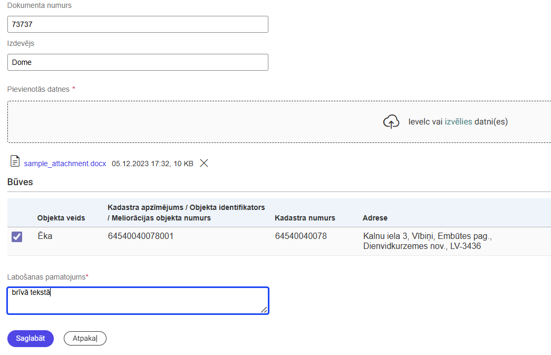
Task: Click into the Izdevējs field containing Dome
Action: coord(138,62)
